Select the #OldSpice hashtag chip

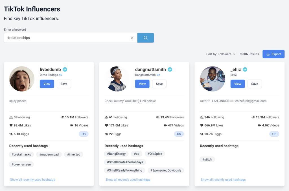155,154
